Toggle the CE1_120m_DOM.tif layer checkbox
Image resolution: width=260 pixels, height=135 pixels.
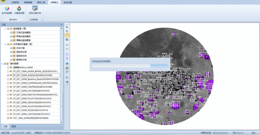click(x=8, y=118)
